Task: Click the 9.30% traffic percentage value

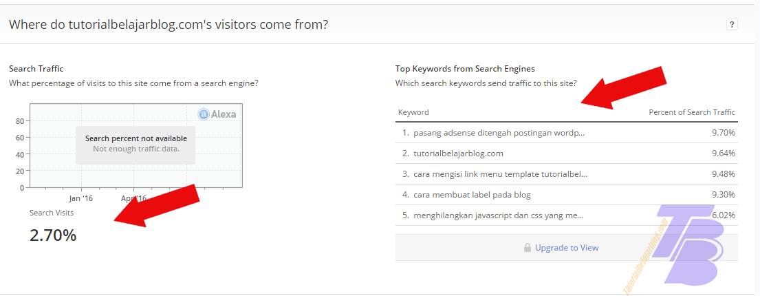Action: click(723, 194)
